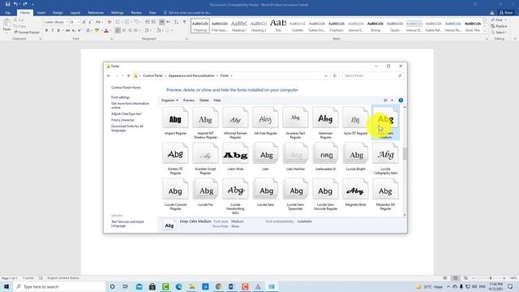Open the Word icon on the taskbar
This screenshot has height=292, width=519.
point(231,286)
